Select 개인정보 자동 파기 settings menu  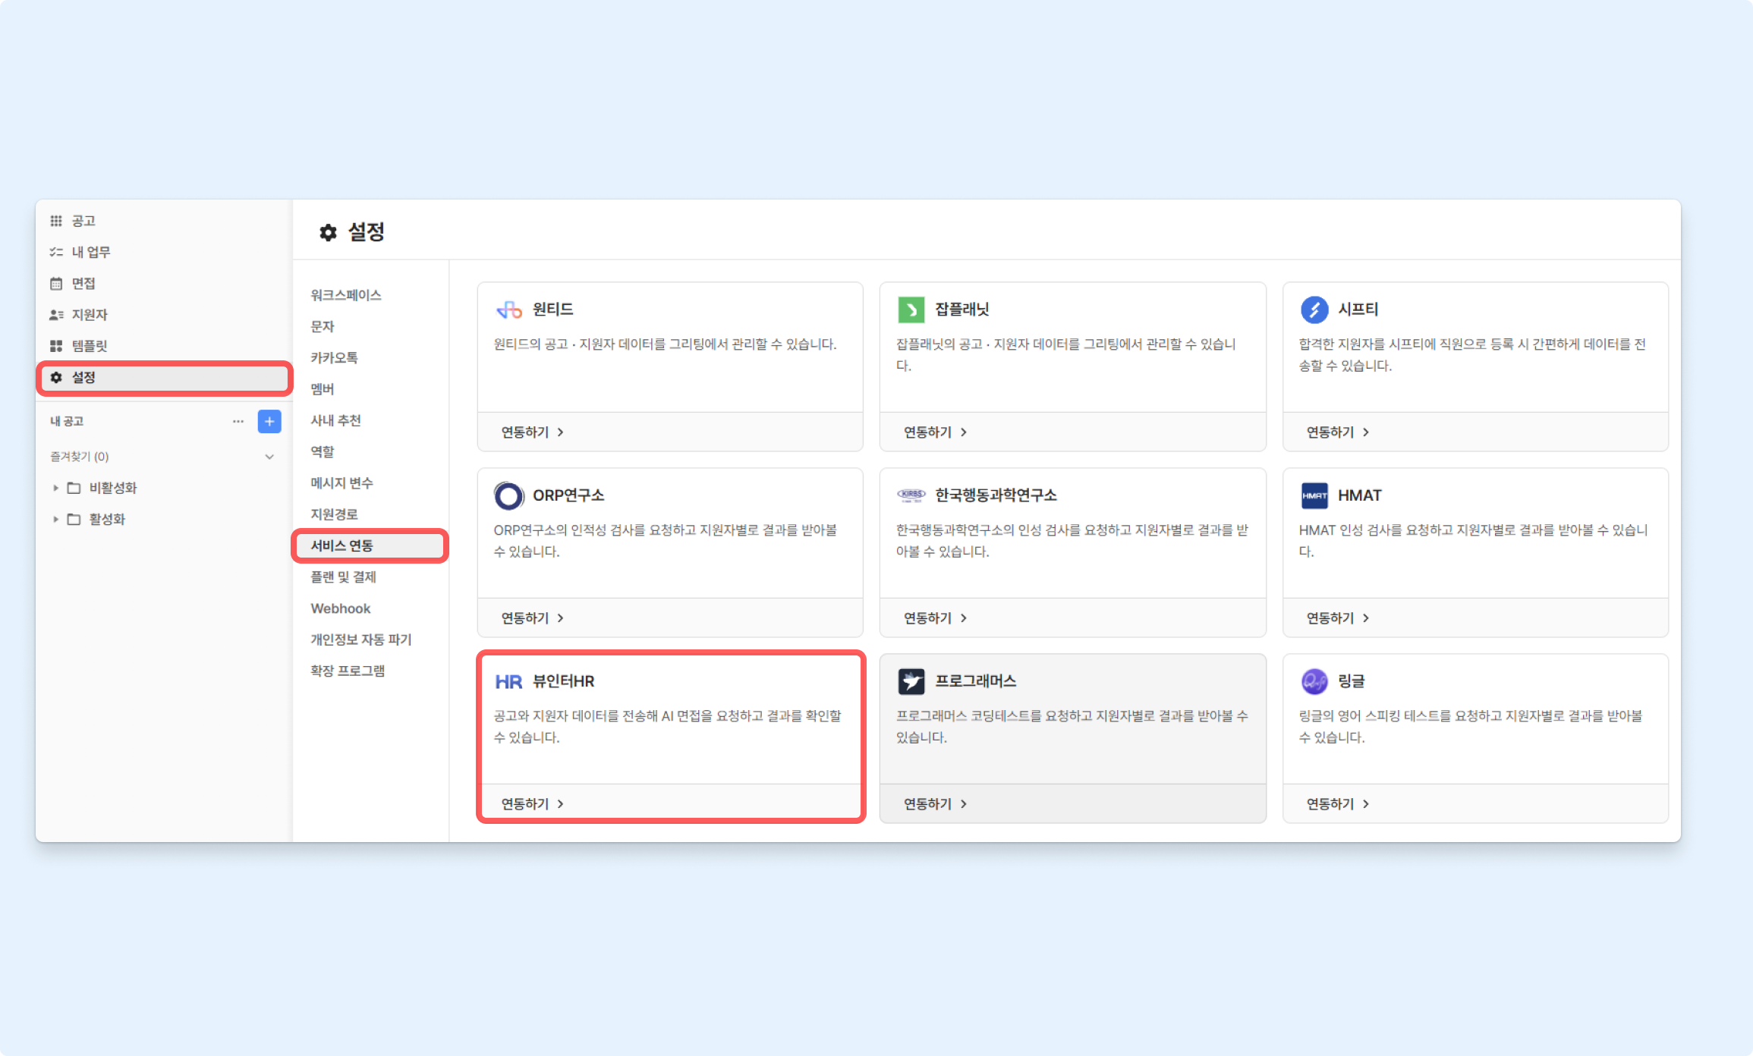click(360, 640)
